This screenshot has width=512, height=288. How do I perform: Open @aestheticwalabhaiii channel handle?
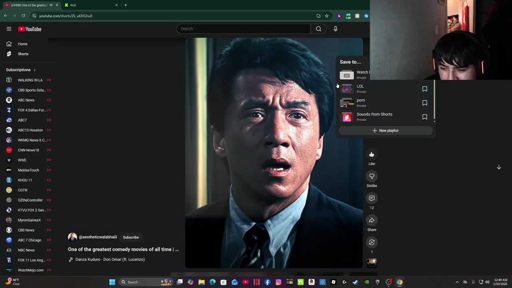98,237
